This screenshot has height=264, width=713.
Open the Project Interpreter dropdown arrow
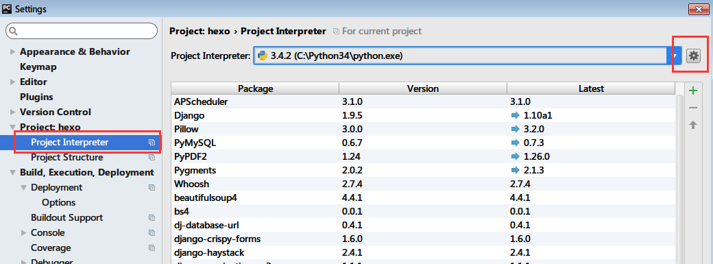[675, 56]
